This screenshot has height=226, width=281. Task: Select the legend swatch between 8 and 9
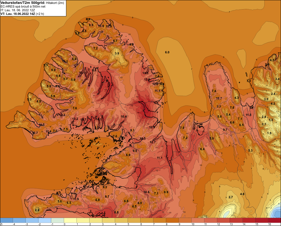[173, 220]
